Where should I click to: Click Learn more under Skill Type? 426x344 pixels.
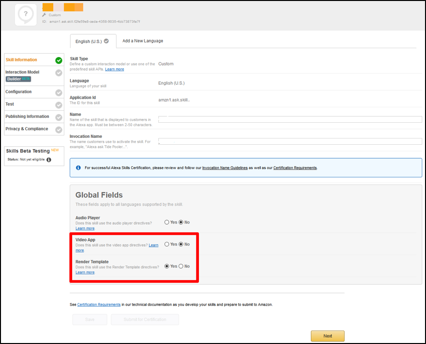coord(115,69)
